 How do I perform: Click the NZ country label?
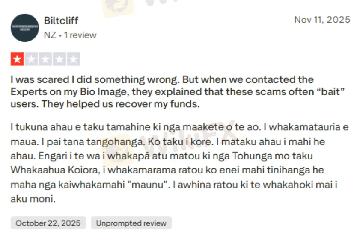point(50,35)
